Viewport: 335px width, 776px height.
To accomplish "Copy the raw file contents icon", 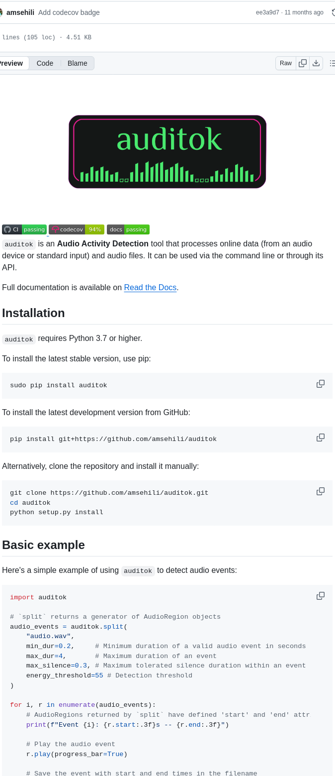I will [303, 63].
